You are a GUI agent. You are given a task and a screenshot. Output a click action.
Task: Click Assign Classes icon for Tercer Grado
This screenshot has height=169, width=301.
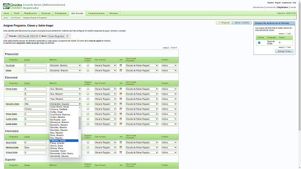click(88, 114)
